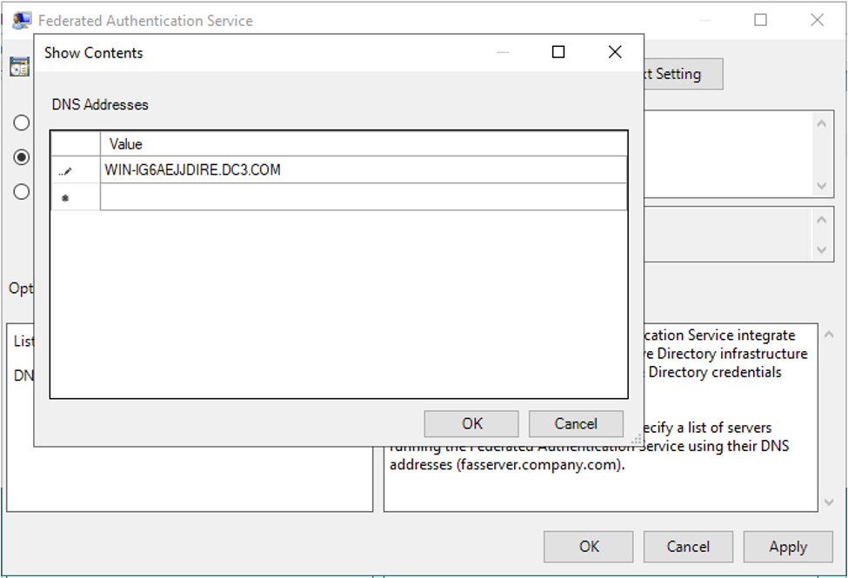Image resolution: width=848 pixels, height=578 pixels.
Task: Click the policy setting icon behind the dialog
Action: [19, 67]
